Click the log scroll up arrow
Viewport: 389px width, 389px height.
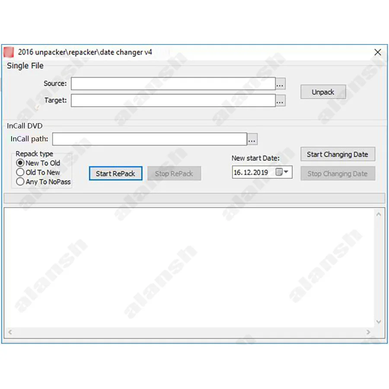(x=379, y=214)
